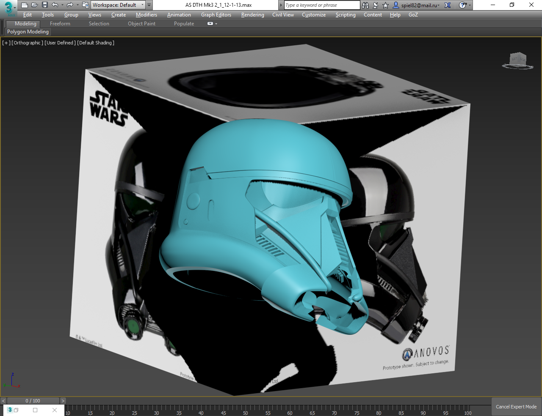Click the Project Folder icon
The width and height of the screenshot is (542, 416).
[x=85, y=5]
